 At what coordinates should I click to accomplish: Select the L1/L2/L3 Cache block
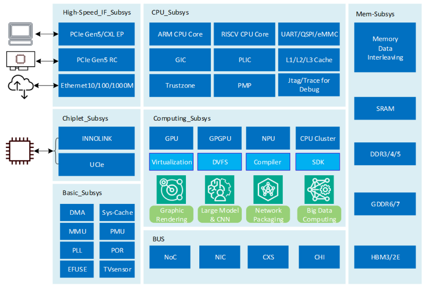pos(309,60)
